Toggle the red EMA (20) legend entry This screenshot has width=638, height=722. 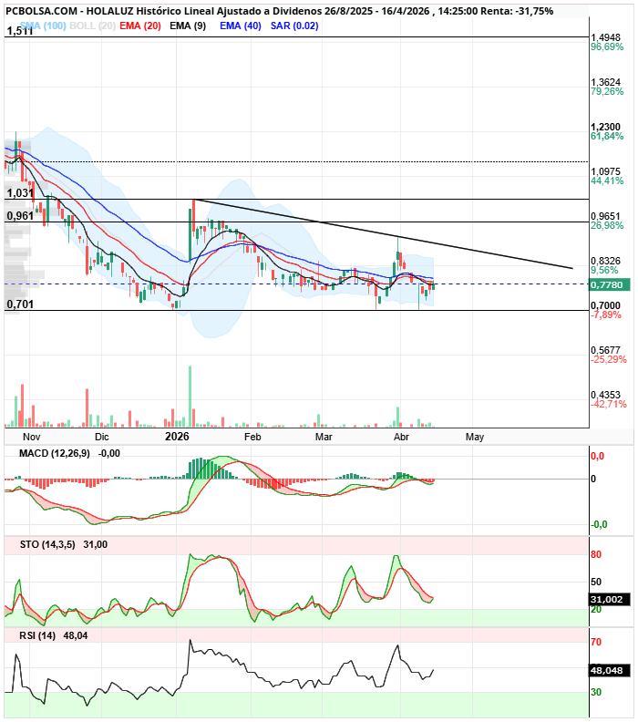tap(140, 26)
